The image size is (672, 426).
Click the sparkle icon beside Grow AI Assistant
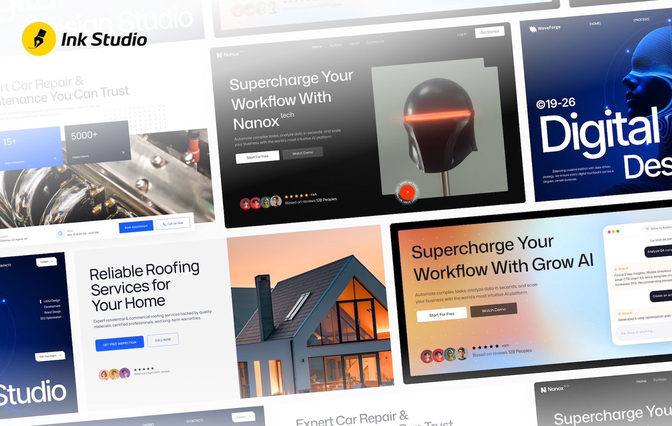tap(647, 229)
